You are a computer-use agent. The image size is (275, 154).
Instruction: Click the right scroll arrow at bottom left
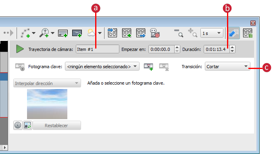pyautogui.click(x=5, y=148)
